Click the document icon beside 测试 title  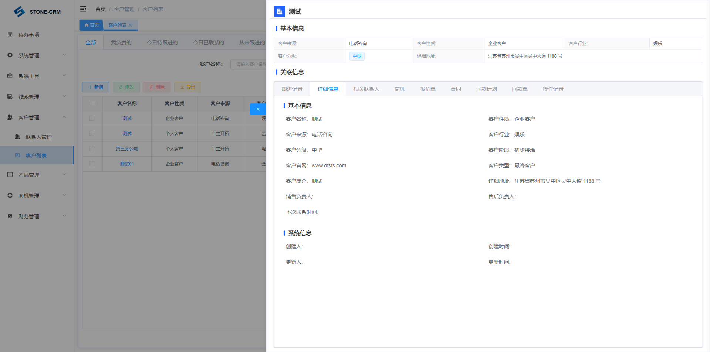[x=279, y=11]
